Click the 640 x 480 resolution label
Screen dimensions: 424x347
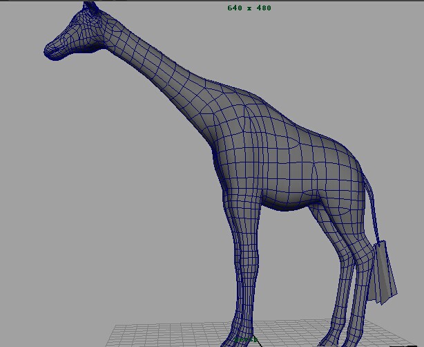click(249, 8)
